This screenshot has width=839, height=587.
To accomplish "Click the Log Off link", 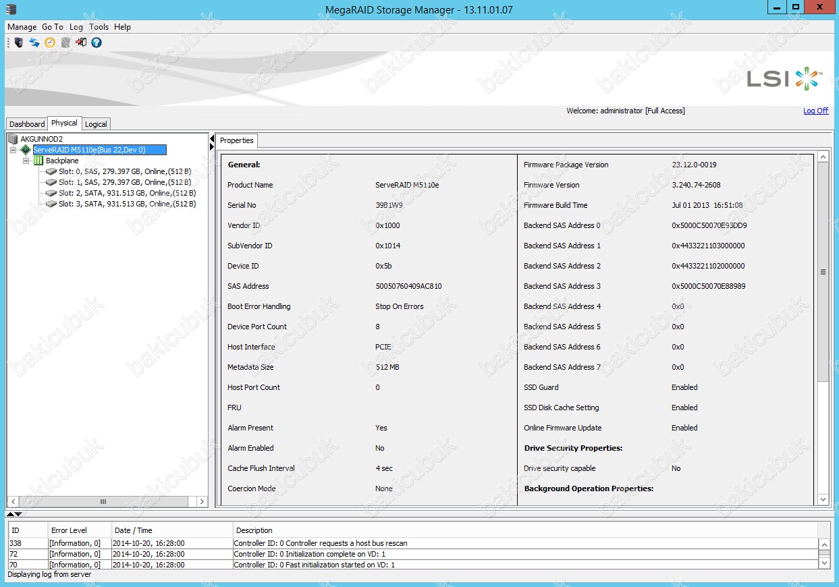I will coord(815,111).
